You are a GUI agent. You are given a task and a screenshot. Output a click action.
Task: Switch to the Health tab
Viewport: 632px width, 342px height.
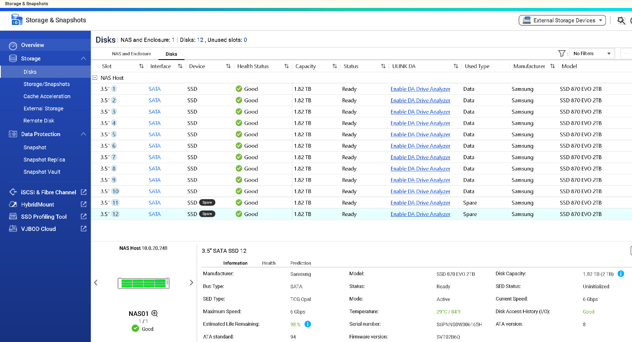click(x=269, y=263)
